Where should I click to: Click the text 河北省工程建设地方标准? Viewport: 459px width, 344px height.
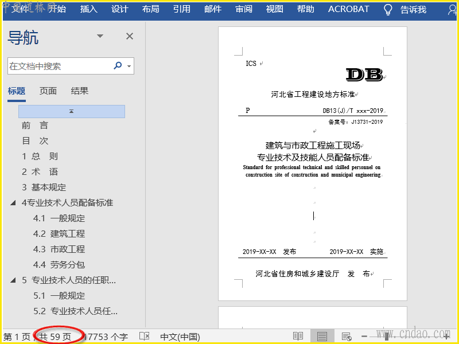313,94
